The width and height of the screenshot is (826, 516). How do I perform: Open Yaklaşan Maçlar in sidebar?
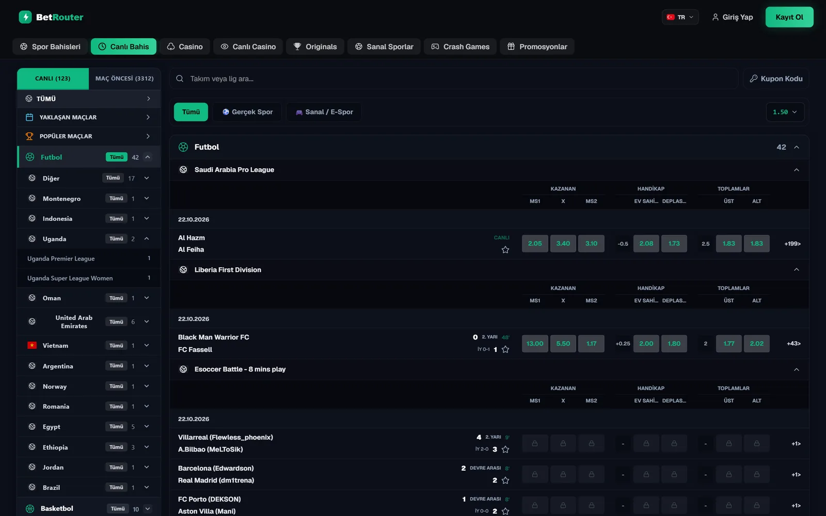(x=89, y=117)
